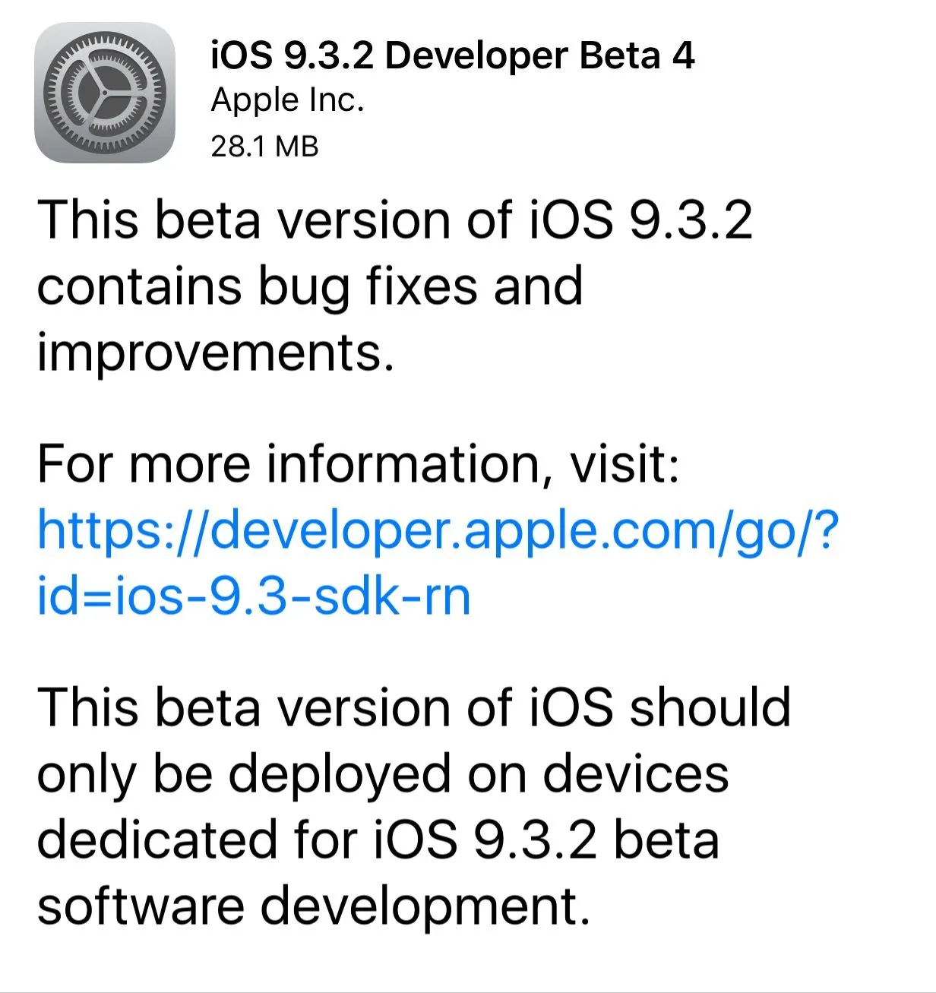Click the word "fixes" in the description

[422, 287]
